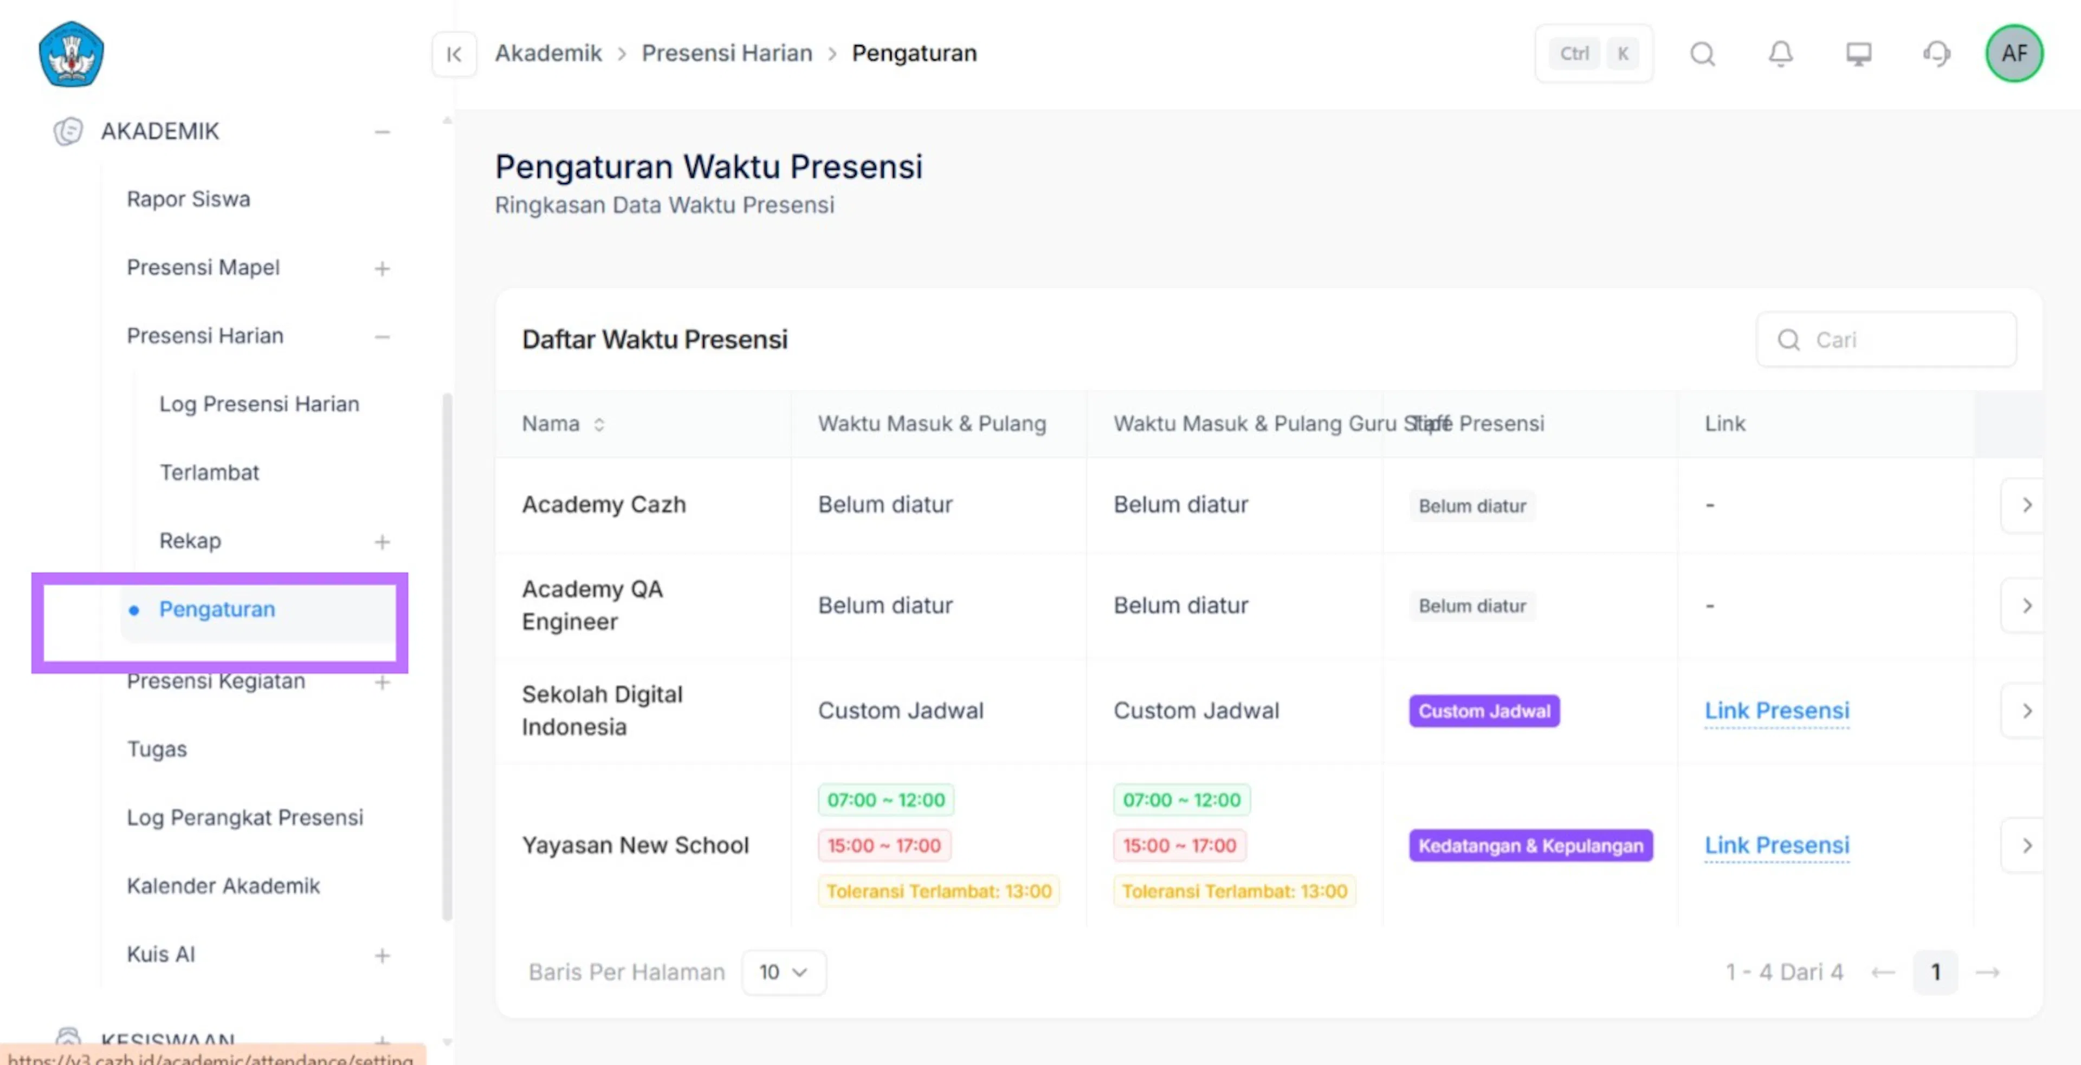Click the monitor display icon
Image resolution: width=2081 pixels, height=1065 pixels.
click(x=1859, y=54)
